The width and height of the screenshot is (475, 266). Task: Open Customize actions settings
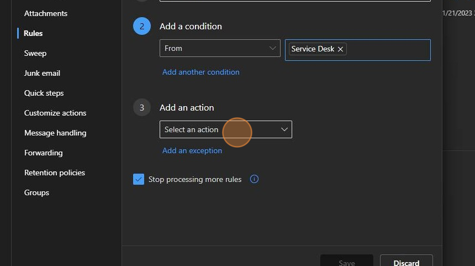pyautogui.click(x=55, y=113)
